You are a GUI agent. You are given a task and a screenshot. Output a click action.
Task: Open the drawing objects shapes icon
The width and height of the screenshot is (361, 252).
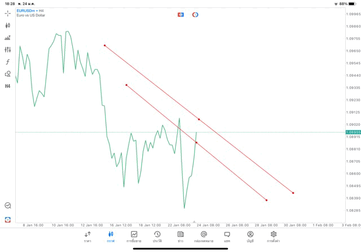click(x=7, y=74)
